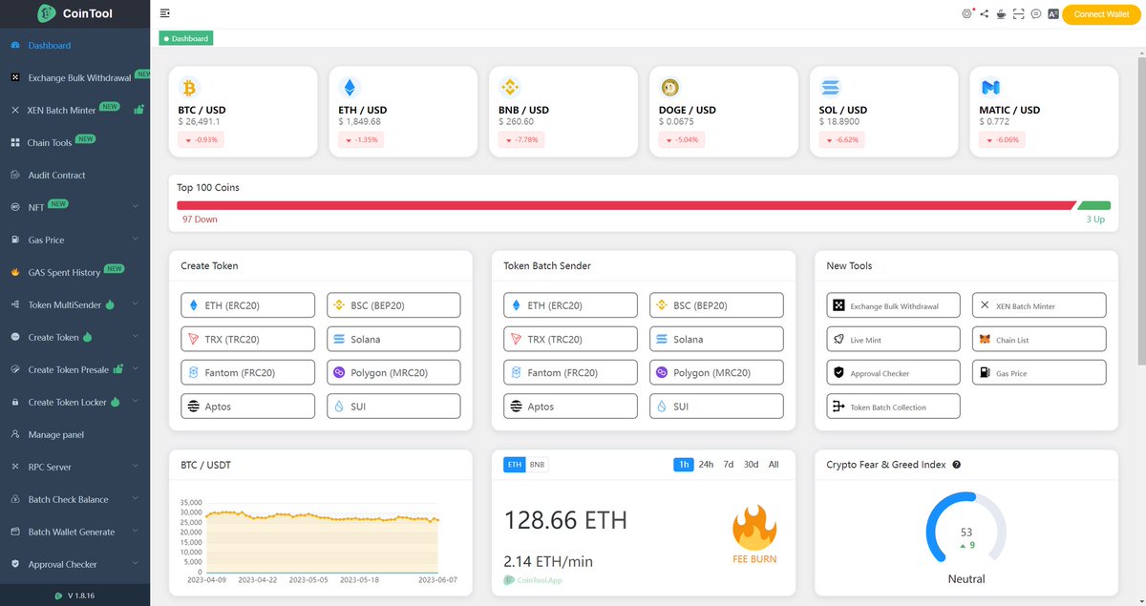Expand the NFT sidebar menu
Image resolution: width=1146 pixels, height=606 pixels.
point(74,206)
